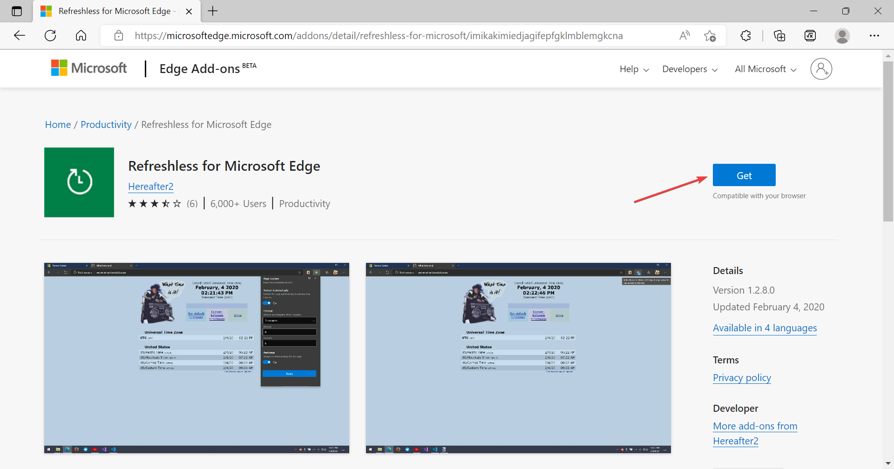Click the scrollbar up arrow
894x469 pixels.
(x=888, y=55)
